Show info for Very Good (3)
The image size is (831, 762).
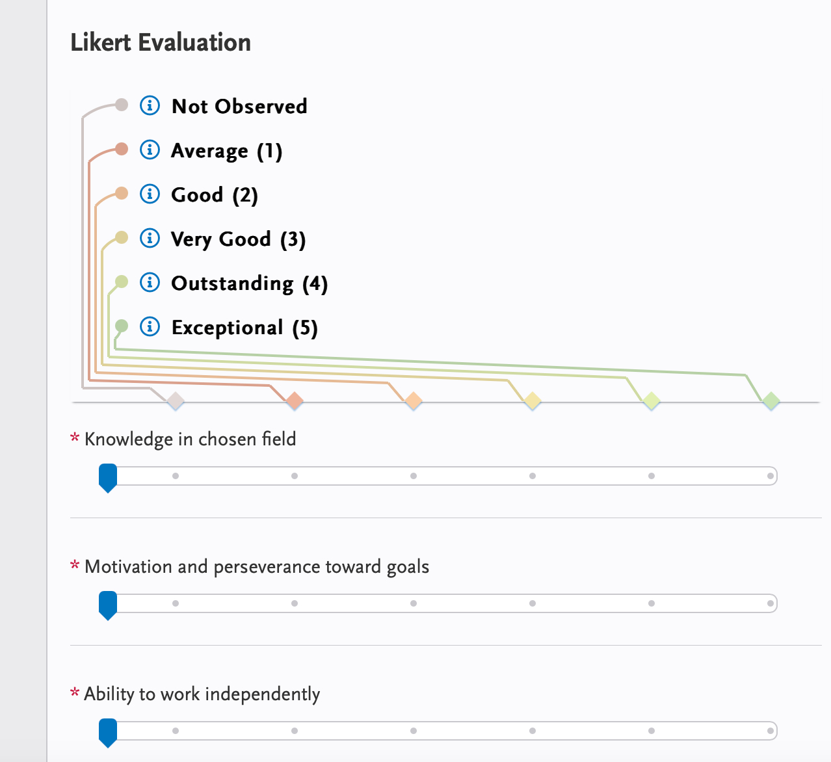tap(150, 238)
